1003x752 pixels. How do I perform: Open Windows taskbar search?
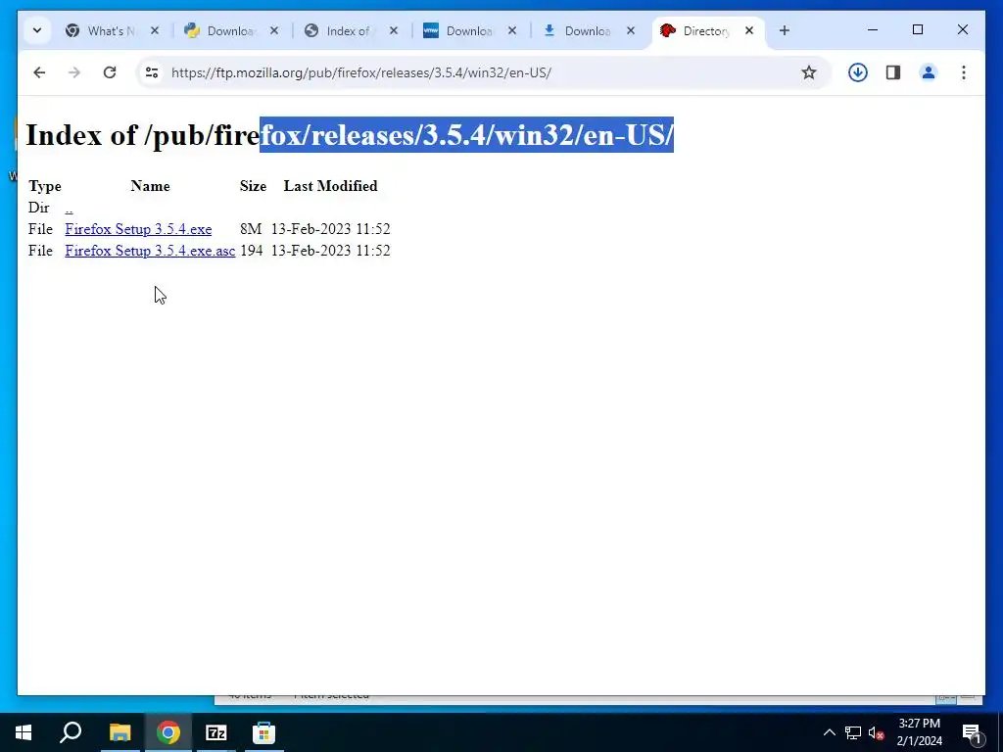pos(71,732)
